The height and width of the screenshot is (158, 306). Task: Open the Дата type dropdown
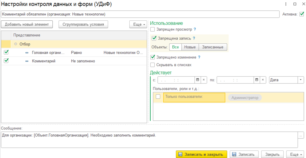pyautogui.click(x=300, y=80)
